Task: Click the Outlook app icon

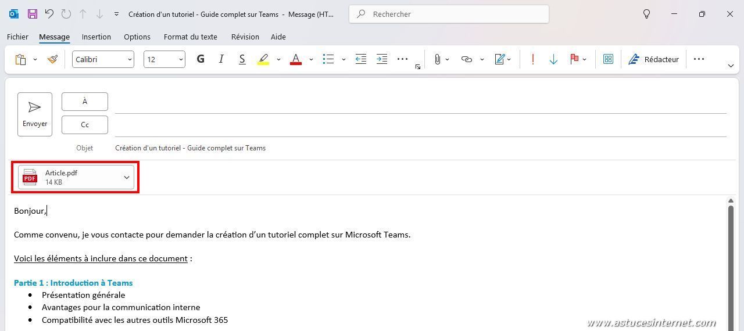Action: point(14,14)
